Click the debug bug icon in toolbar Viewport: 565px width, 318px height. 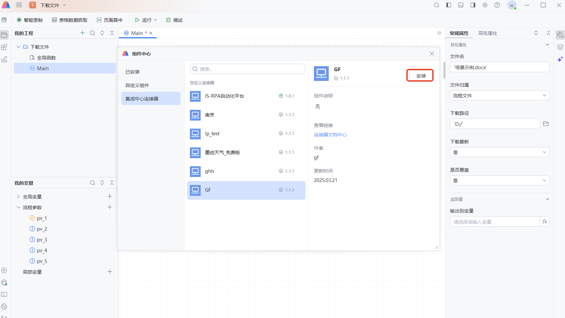[x=168, y=20]
